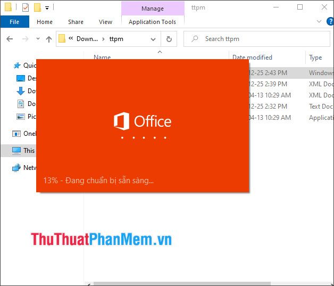Screen dimensions: 334x286
Task: Click the folder icon in title bar
Action: tap(8, 7)
